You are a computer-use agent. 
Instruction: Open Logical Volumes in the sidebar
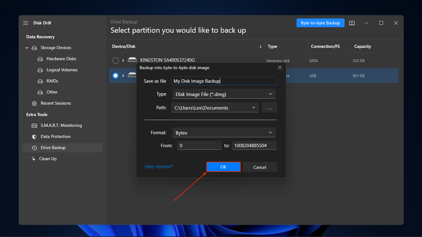point(62,70)
